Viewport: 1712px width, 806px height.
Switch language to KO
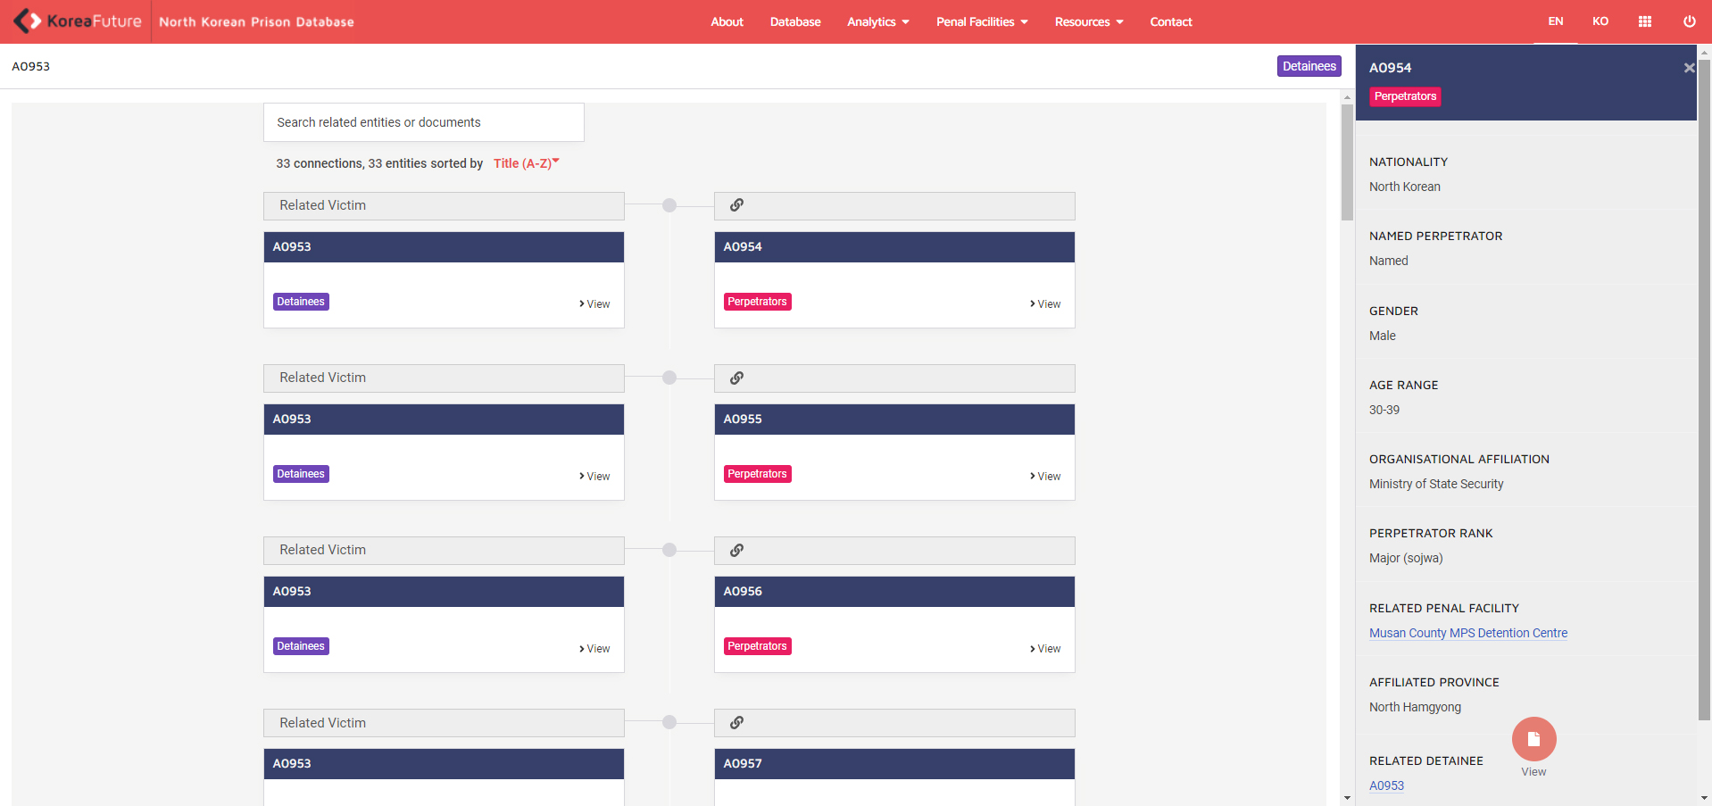coord(1600,21)
